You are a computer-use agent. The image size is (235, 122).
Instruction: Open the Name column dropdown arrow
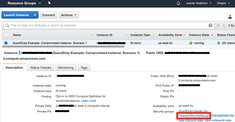point(92,35)
